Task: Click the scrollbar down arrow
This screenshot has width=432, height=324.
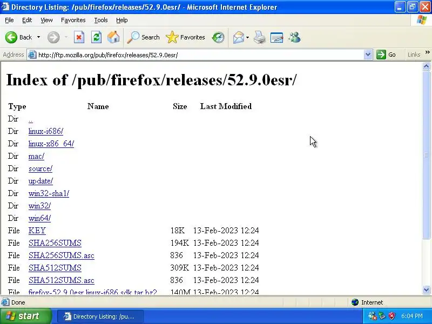Action: pyautogui.click(x=426, y=289)
